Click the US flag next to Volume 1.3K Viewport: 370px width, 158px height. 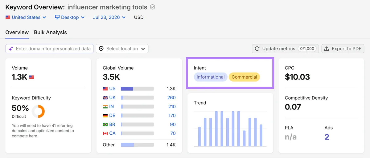31,77
